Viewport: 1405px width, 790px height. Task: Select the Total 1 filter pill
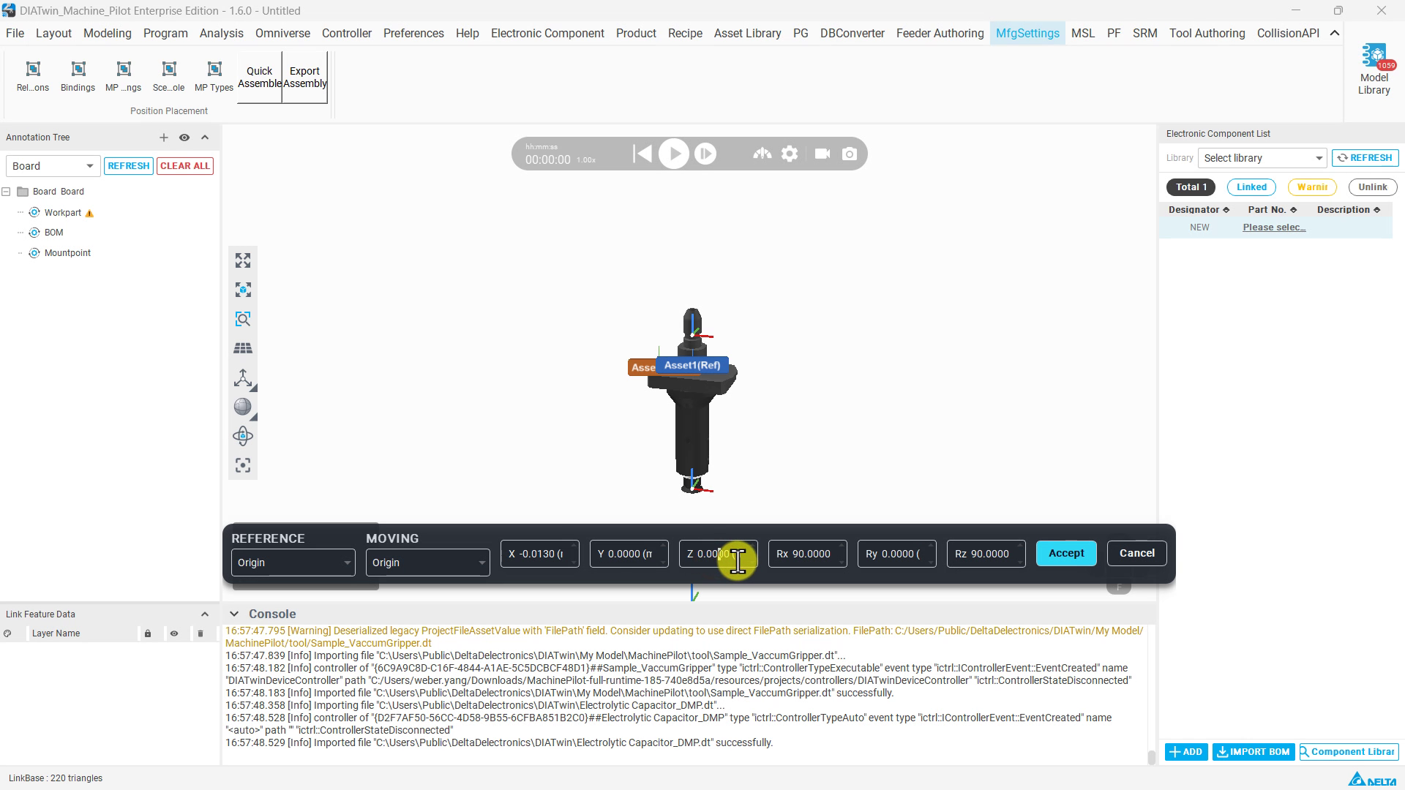[1191, 187]
